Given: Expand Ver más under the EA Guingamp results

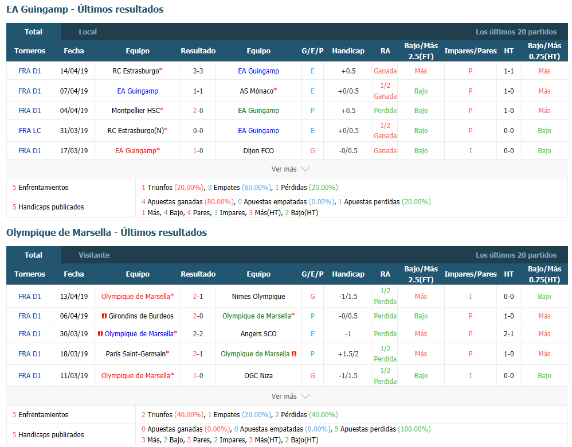Looking at the screenshot, I should tap(290, 169).
